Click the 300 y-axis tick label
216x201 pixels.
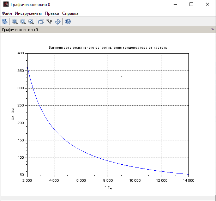(21, 88)
